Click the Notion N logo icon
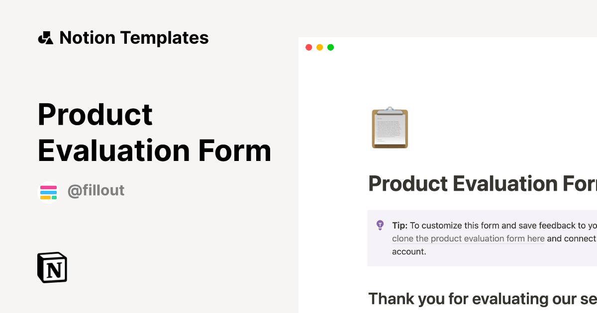Screen dimensions: 597x313 (x=52, y=267)
